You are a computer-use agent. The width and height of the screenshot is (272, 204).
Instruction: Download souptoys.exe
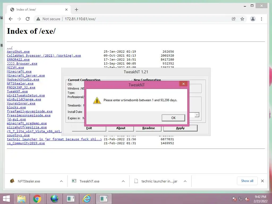[x=18, y=135]
